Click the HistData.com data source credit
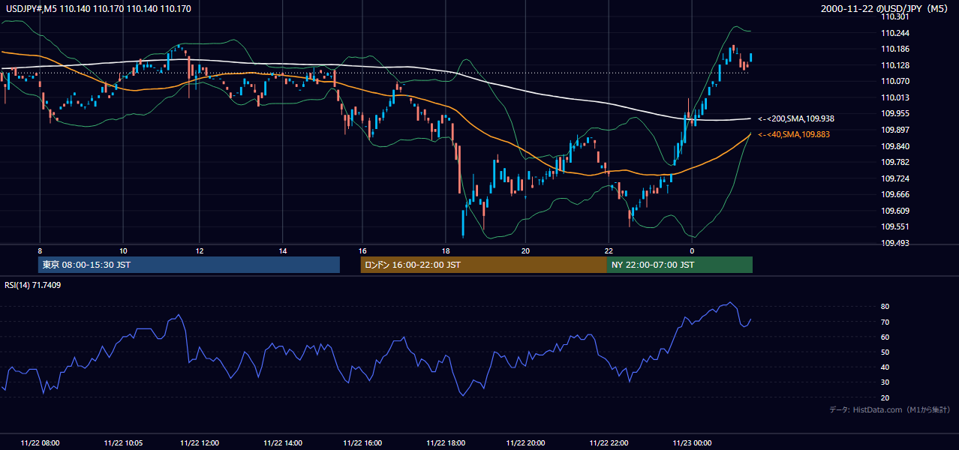Image resolution: width=959 pixels, height=450 pixels. click(890, 409)
